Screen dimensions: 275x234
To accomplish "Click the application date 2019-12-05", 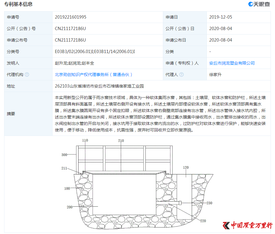I will [x=220, y=17].
